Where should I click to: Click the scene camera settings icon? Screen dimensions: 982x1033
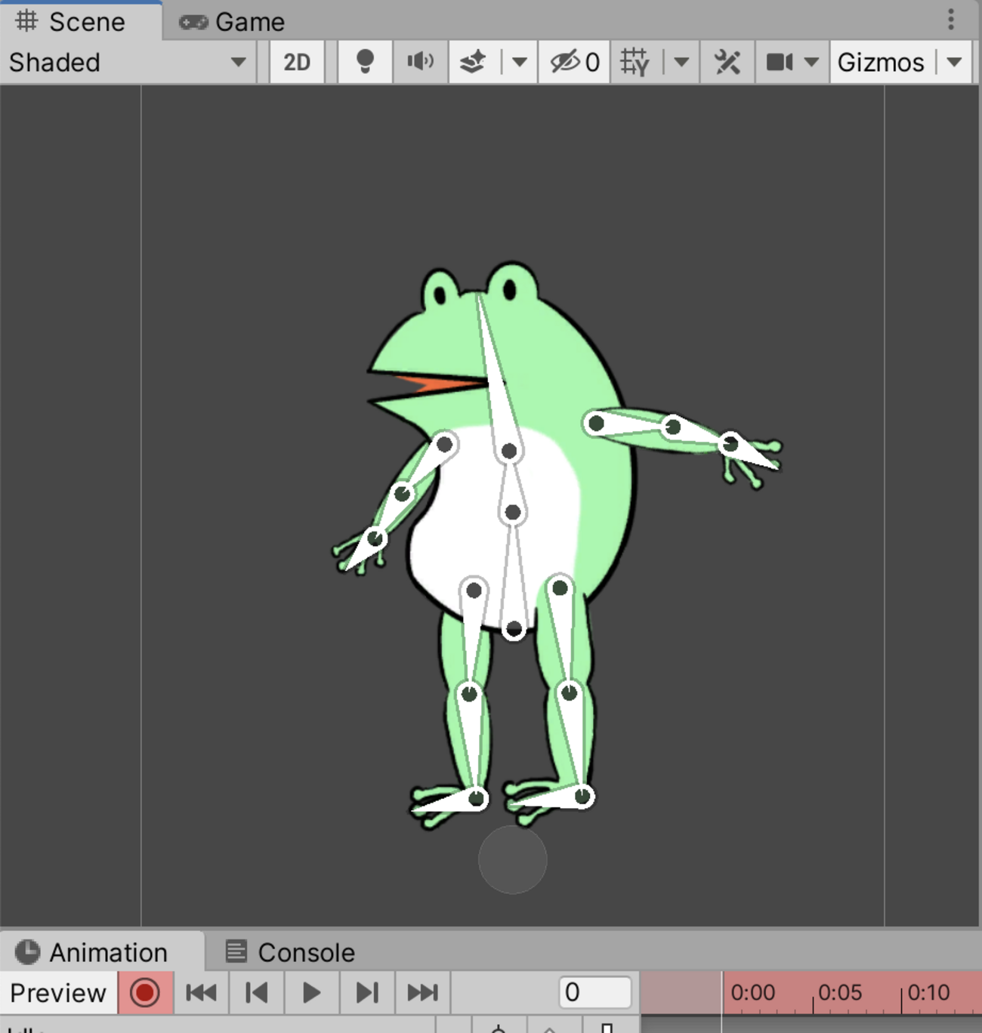[x=780, y=62]
